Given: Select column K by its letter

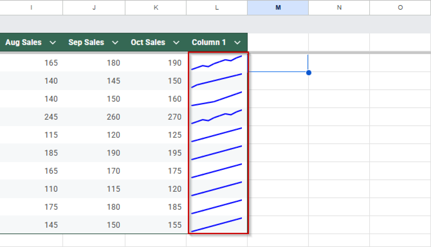Looking at the screenshot, I should click(156, 8).
